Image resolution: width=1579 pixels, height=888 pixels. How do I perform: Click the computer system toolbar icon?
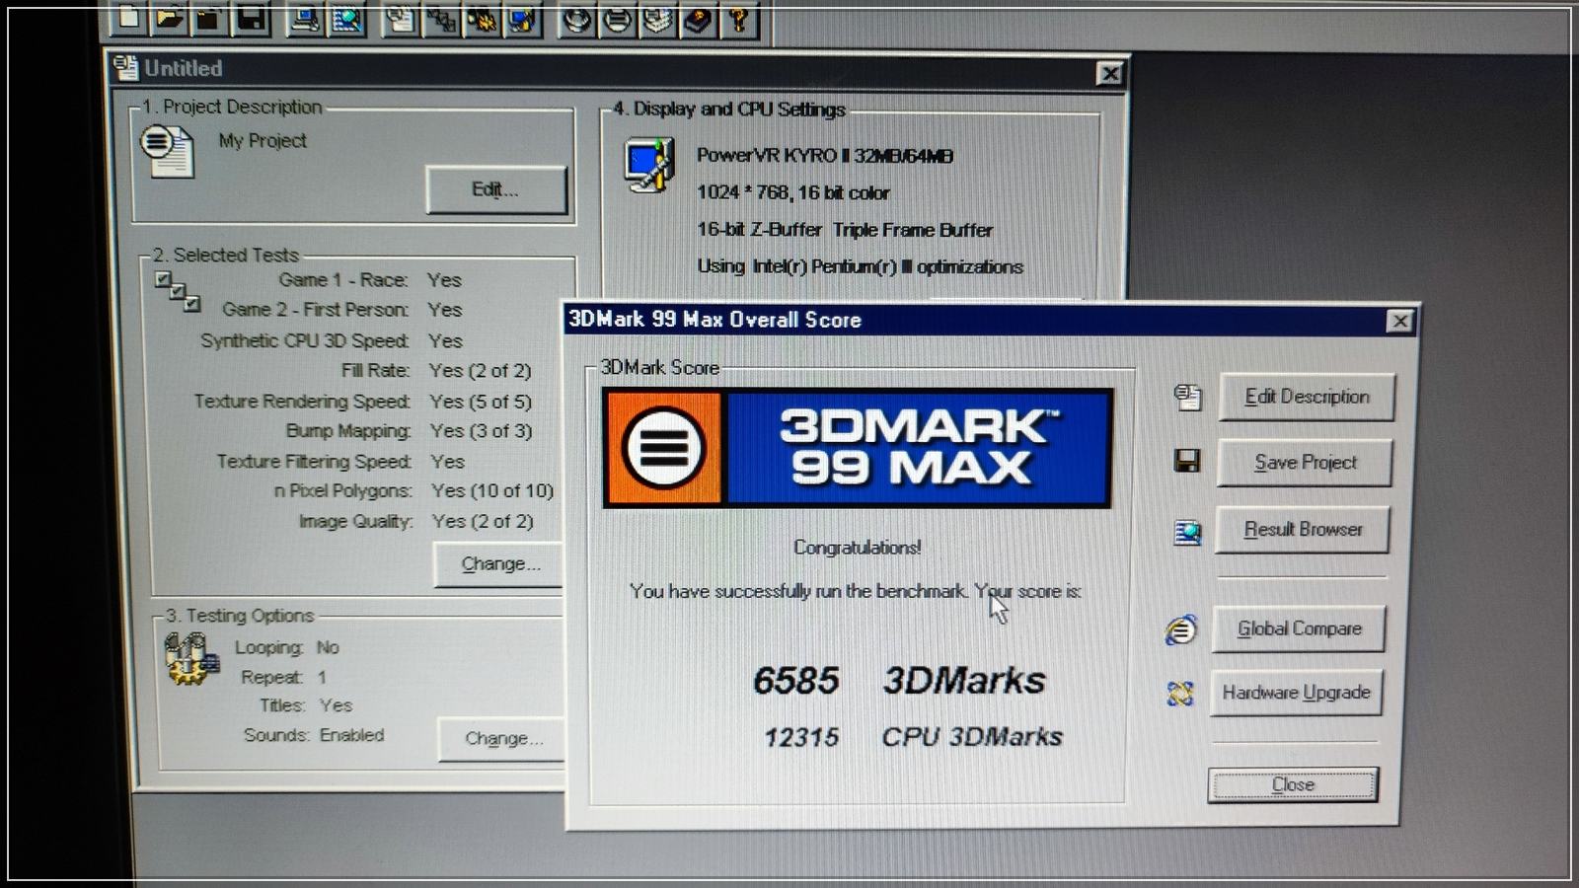(305, 18)
